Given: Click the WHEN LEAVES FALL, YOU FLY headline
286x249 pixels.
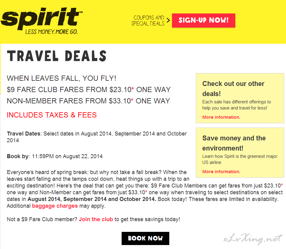Looking at the screenshot, I should [61, 78].
